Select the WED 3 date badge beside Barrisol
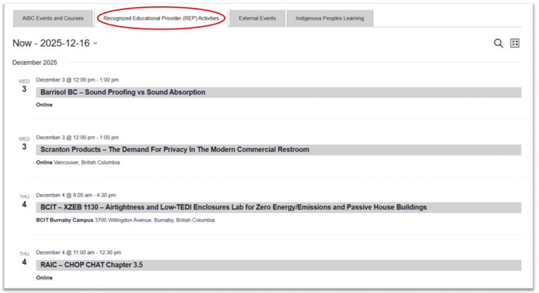 24,86
